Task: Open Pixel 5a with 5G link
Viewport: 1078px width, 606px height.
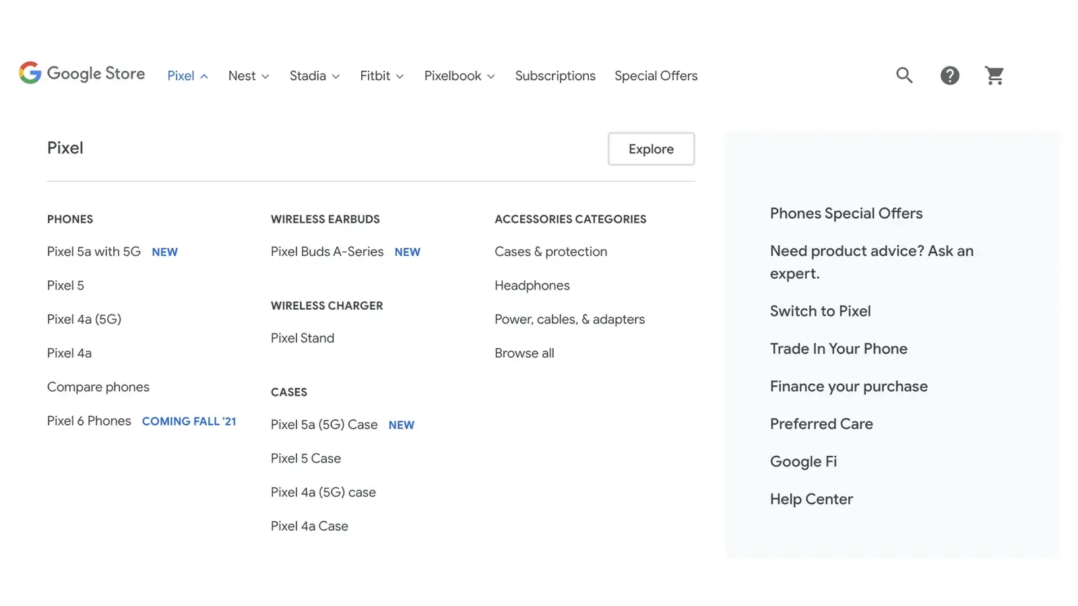Action: pyautogui.click(x=94, y=252)
